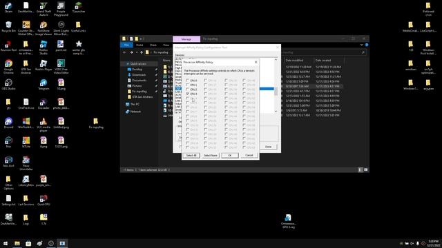The height and width of the screenshot is (248, 442).
Task: Click the device list scroll-down arrow
Action: pyautogui.click(x=276, y=112)
